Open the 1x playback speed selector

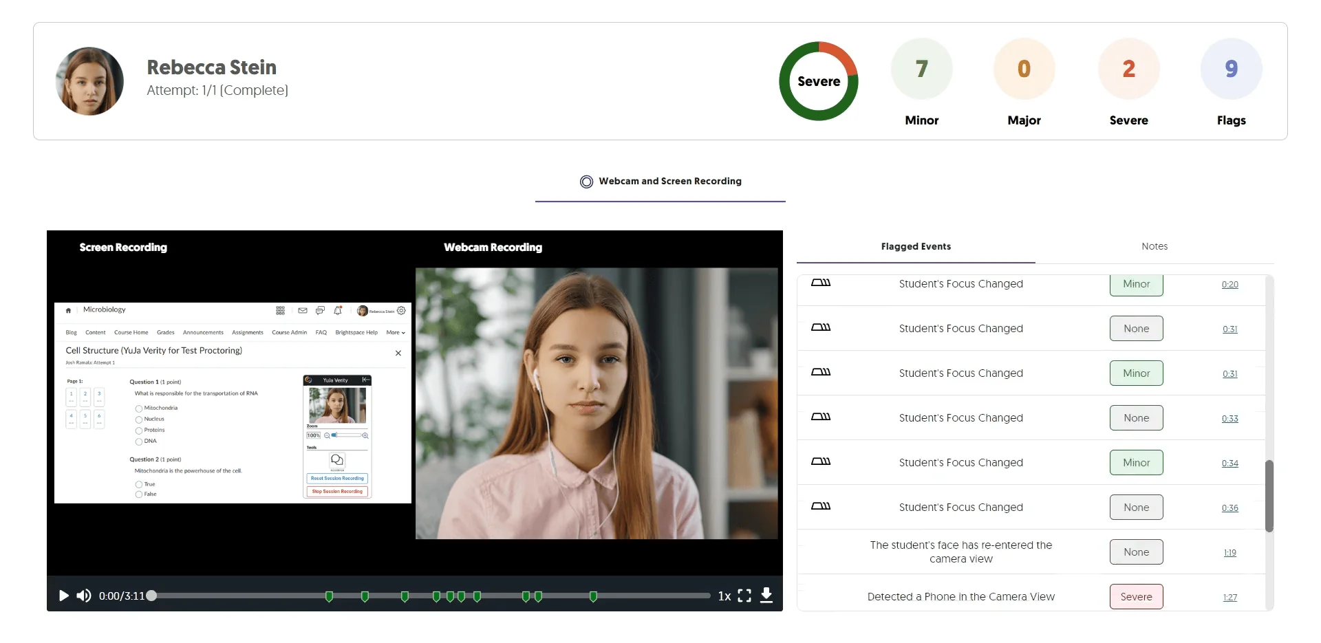click(x=724, y=596)
